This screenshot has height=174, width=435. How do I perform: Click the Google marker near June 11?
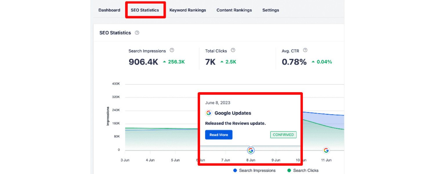tap(326, 150)
